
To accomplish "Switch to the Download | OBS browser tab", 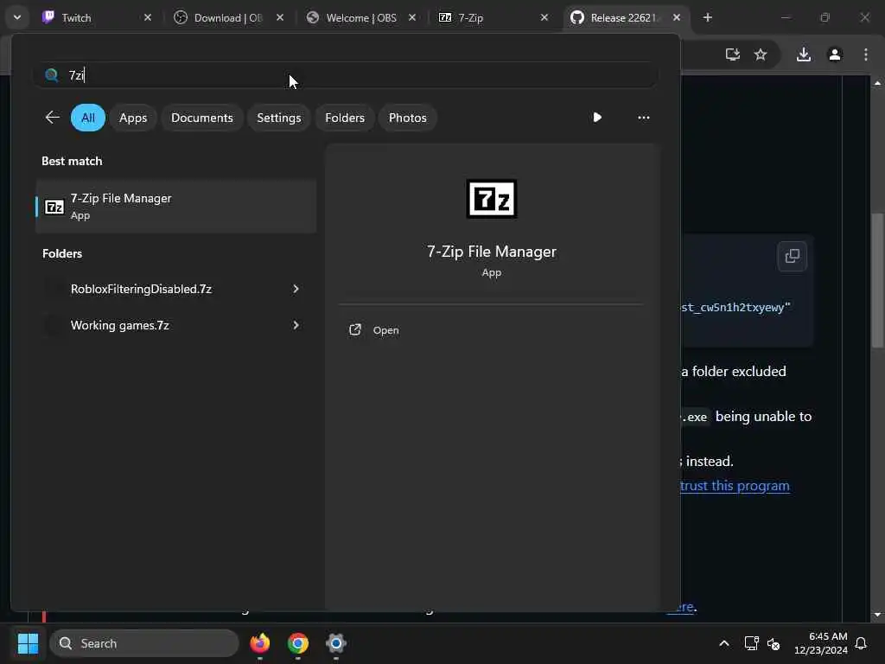I will pos(227,17).
